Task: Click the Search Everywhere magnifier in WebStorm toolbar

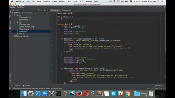Action: click(x=165, y=7)
